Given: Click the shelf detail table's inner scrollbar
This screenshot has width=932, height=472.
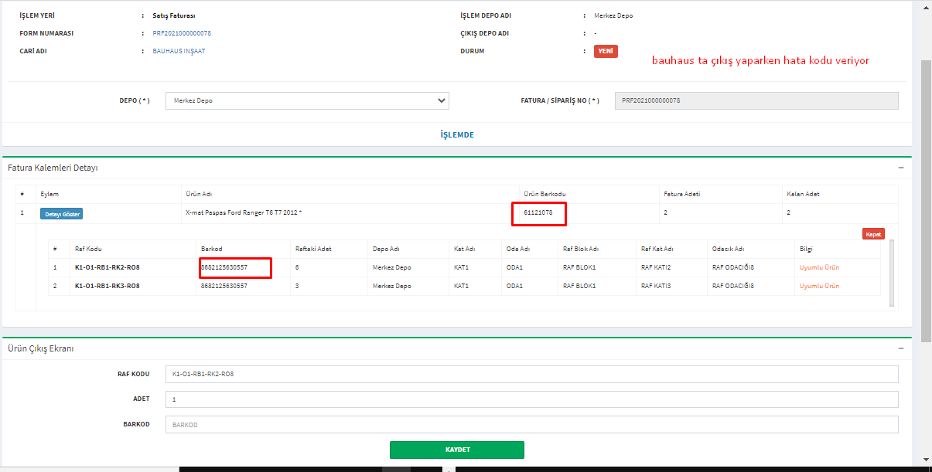Looking at the screenshot, I should coord(893,272).
